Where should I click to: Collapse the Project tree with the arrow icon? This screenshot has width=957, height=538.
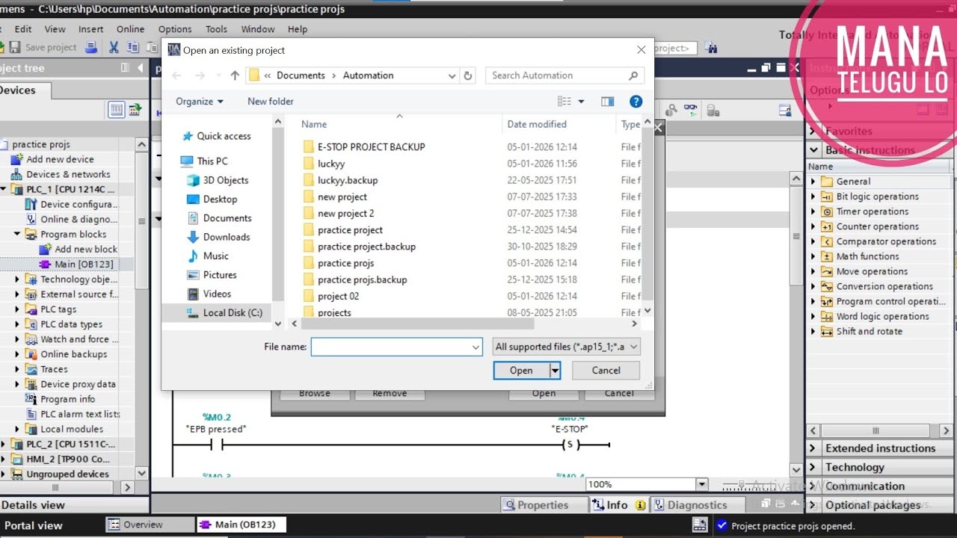tap(140, 68)
